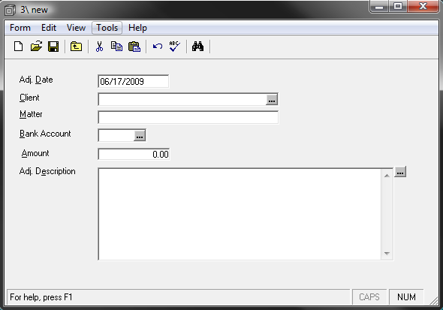Open the Form menu
443x310 pixels.
[x=20, y=28]
